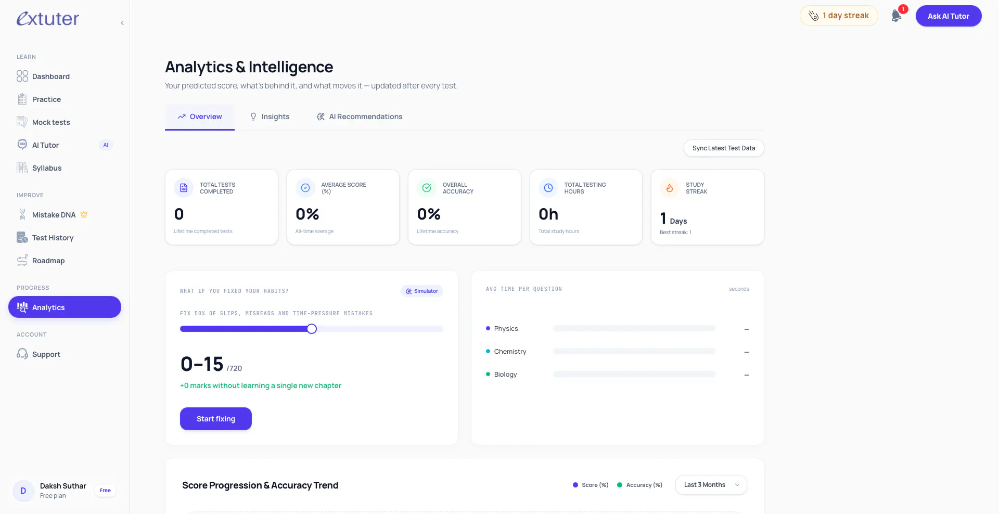Click the Free plan badge
Image resolution: width=999 pixels, height=514 pixels.
pos(105,491)
